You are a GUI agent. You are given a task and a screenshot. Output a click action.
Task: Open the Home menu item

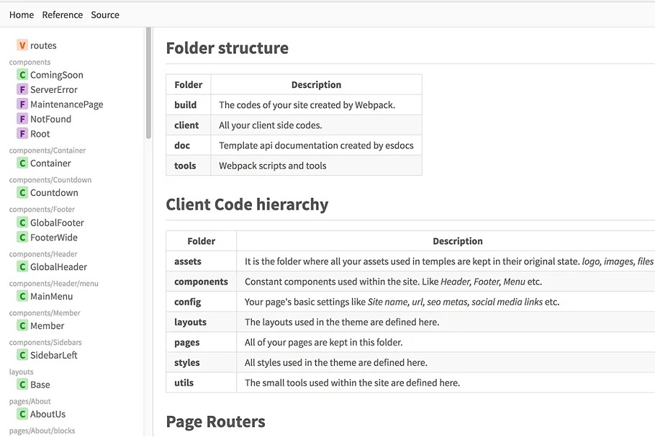pyautogui.click(x=22, y=14)
